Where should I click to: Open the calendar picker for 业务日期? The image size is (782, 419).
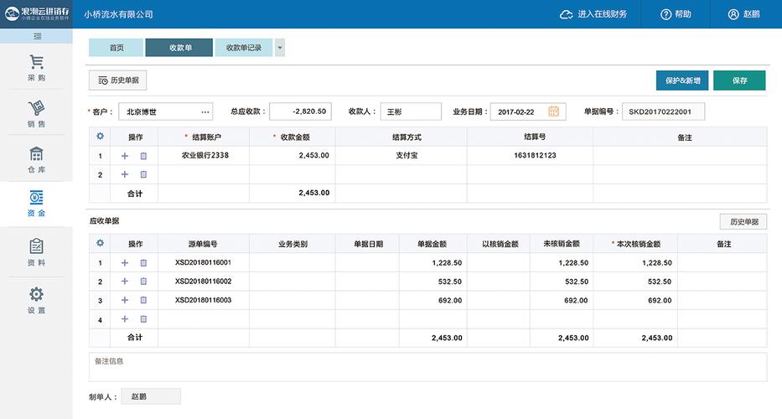[x=553, y=111]
